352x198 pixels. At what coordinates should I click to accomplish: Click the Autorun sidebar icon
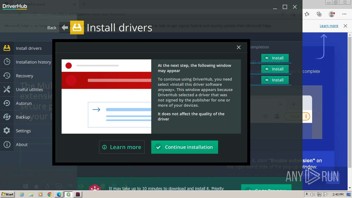pos(7,103)
